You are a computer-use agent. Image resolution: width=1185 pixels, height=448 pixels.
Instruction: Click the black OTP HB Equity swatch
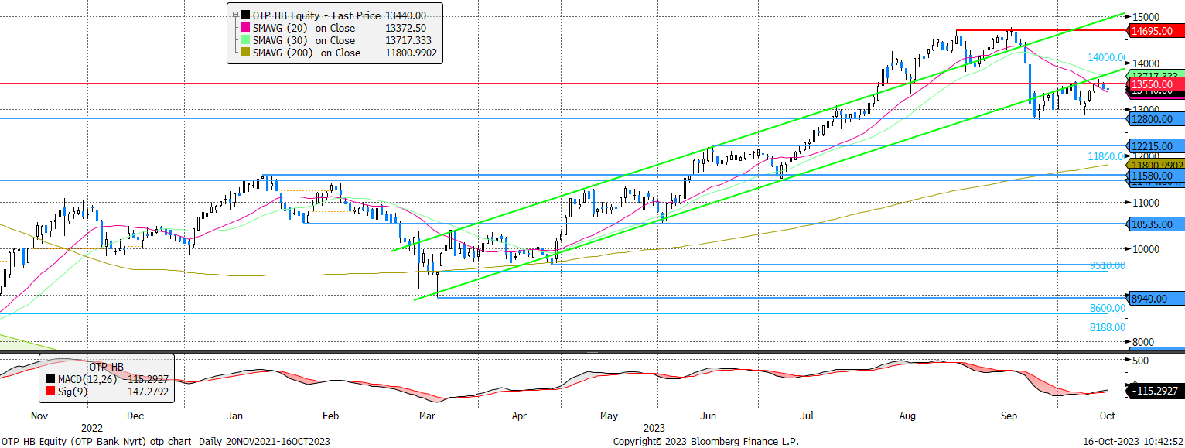pyautogui.click(x=244, y=15)
